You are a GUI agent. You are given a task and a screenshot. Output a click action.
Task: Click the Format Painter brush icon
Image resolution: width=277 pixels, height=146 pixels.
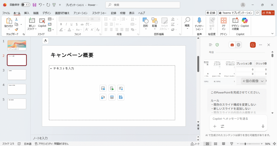(17, 29)
